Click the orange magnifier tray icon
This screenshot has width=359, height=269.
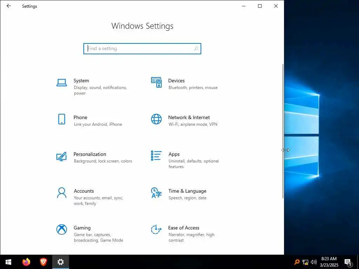click(x=297, y=262)
